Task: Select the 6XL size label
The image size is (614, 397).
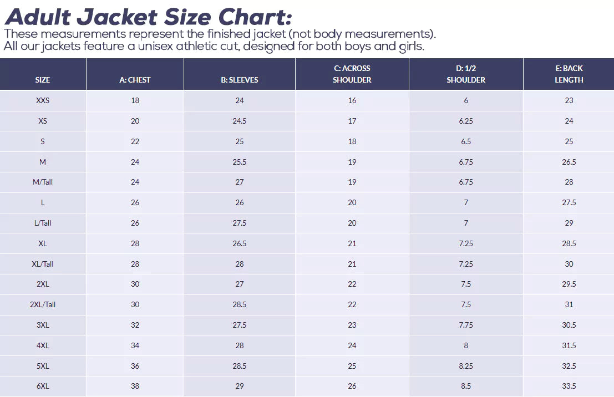Action: coord(43,386)
